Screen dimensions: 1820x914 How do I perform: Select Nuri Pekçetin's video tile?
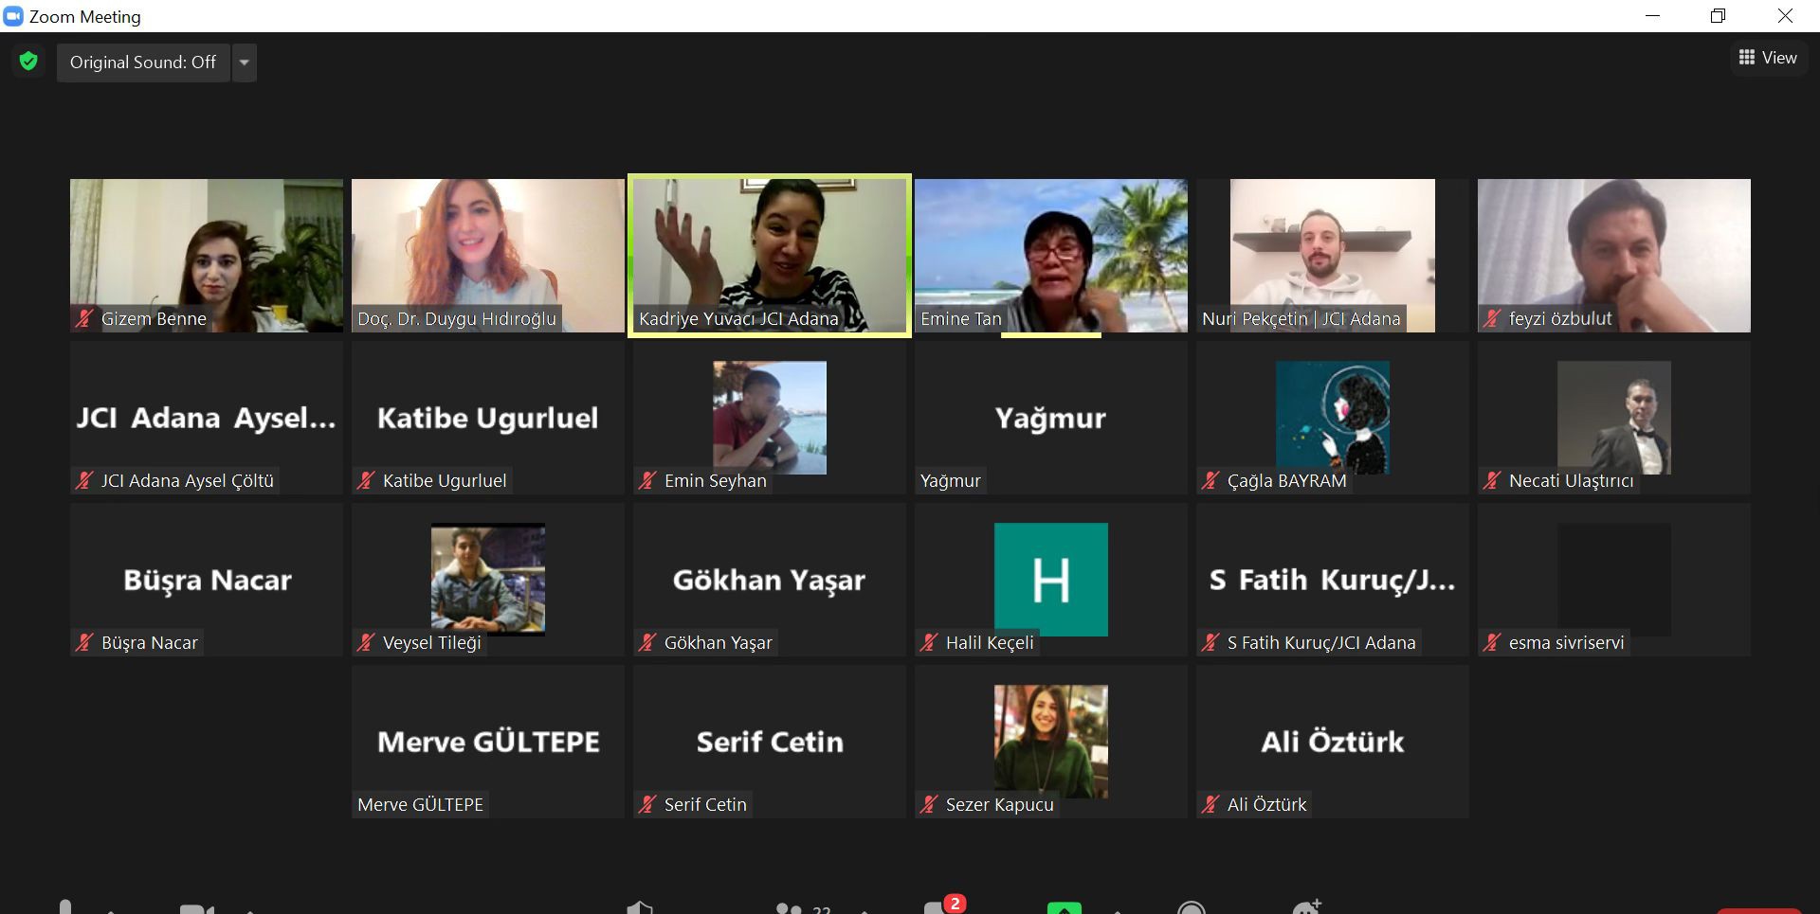(x=1333, y=256)
